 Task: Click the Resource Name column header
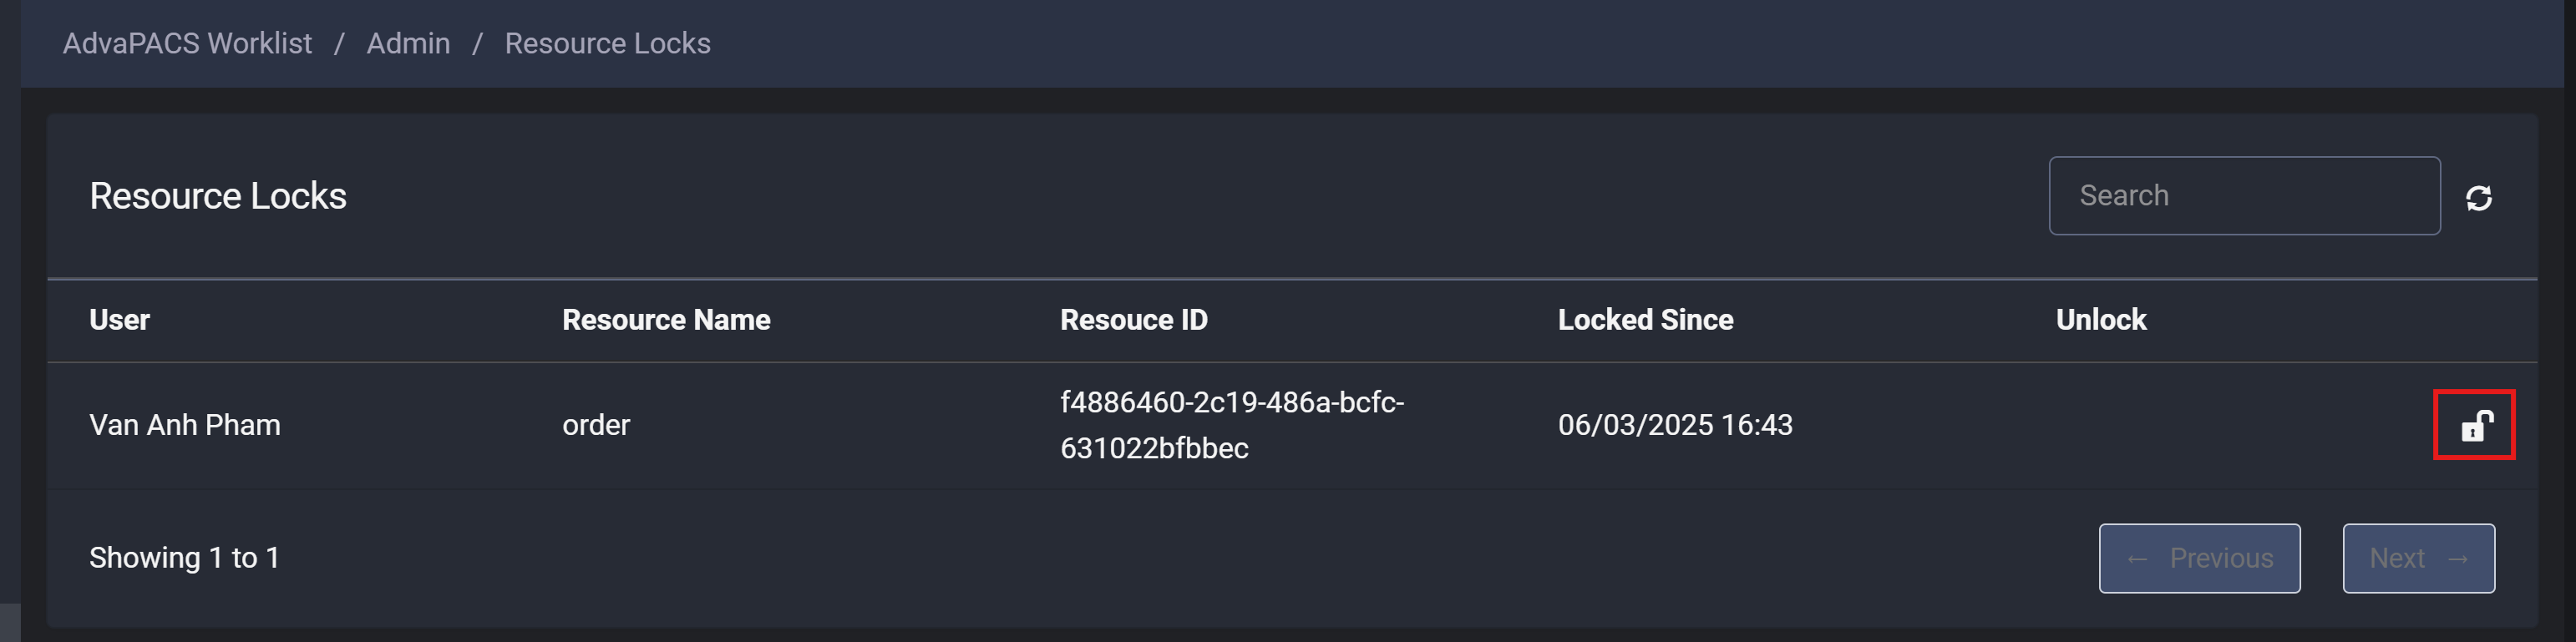666,320
